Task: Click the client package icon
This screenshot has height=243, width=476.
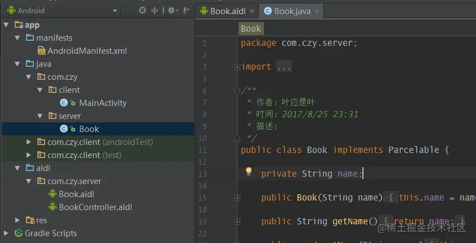Action: (x=52, y=89)
